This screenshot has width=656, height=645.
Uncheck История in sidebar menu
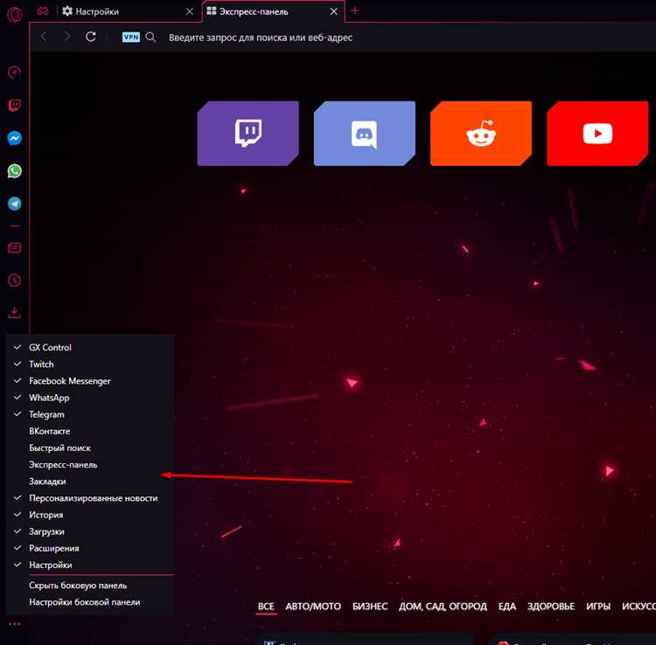point(90,515)
